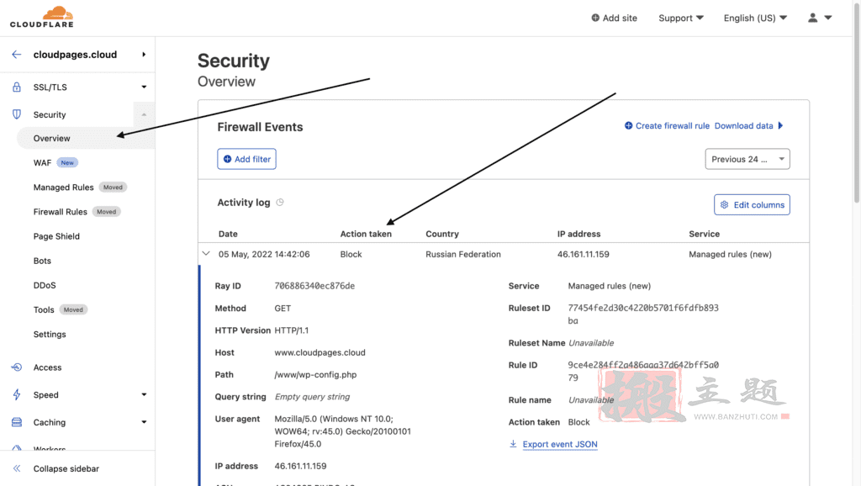Click the Edit columns button
The image size is (861, 486).
tap(752, 205)
